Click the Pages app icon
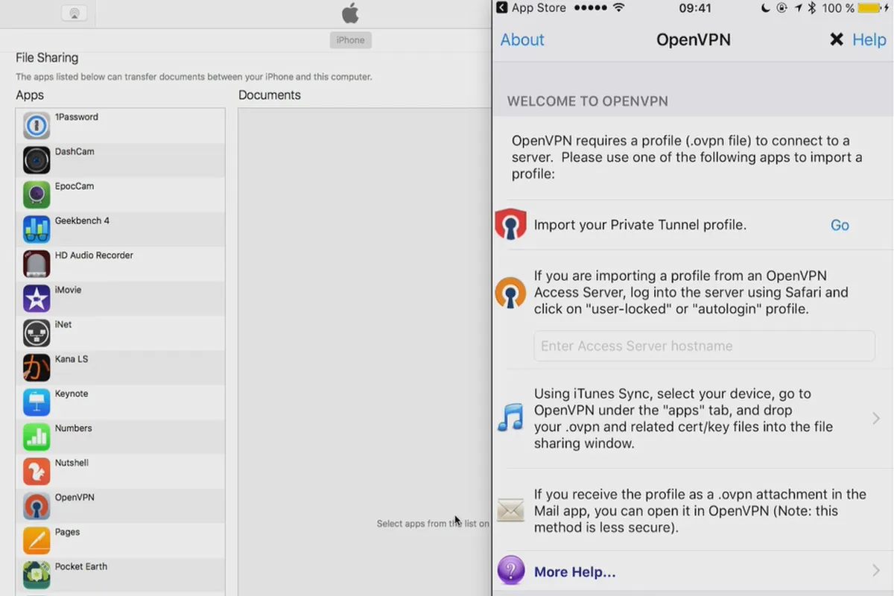 (x=37, y=541)
